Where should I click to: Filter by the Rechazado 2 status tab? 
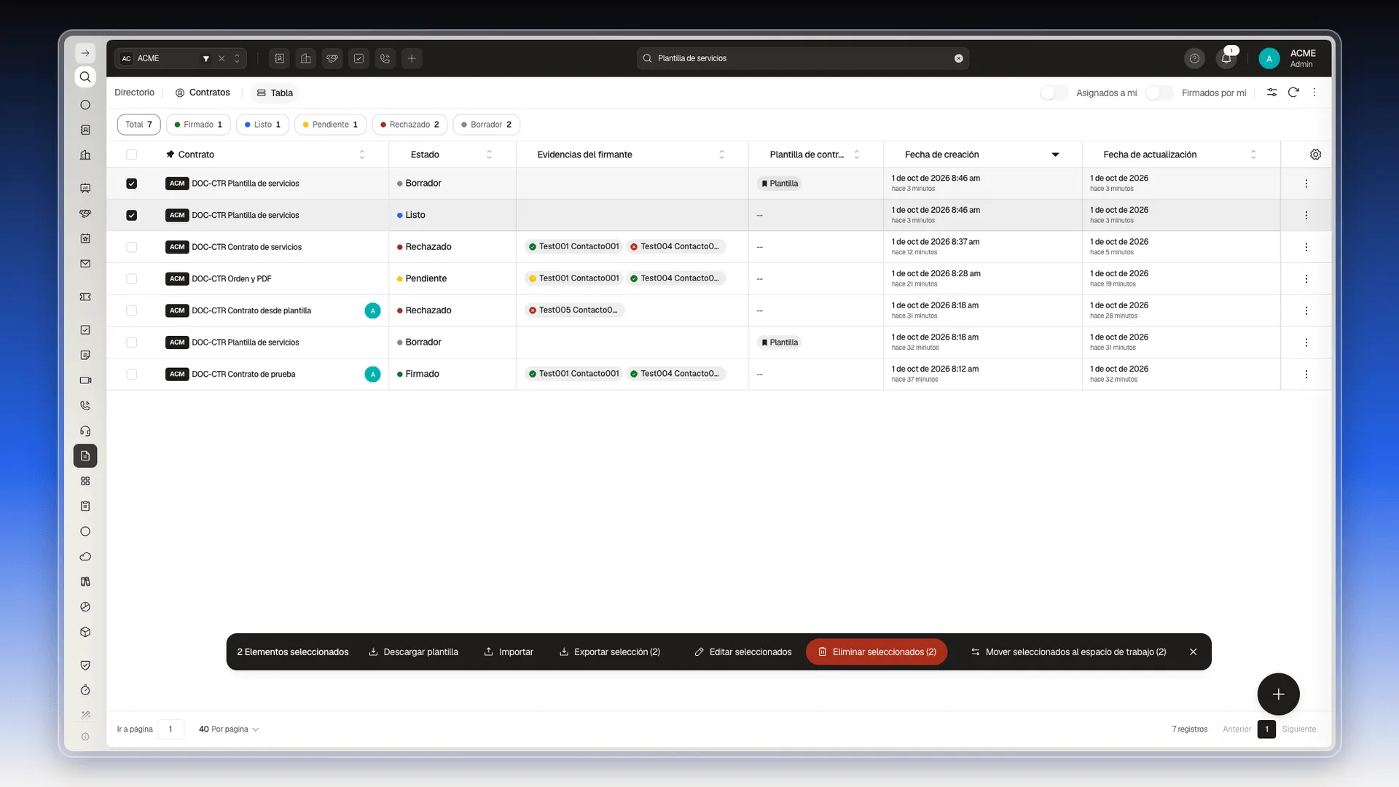pos(409,125)
